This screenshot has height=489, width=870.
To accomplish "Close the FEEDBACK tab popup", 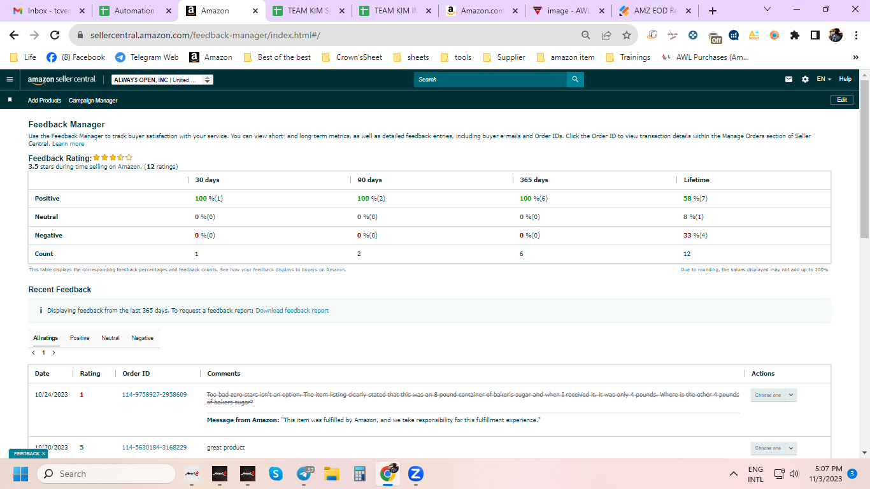I will point(43,454).
